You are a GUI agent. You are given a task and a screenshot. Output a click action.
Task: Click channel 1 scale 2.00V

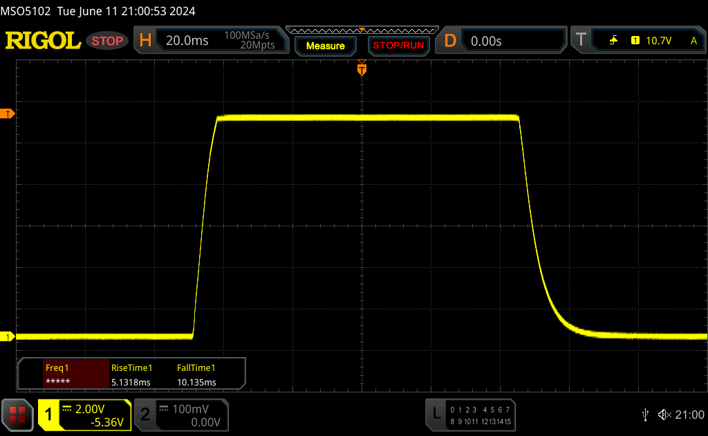pos(90,409)
